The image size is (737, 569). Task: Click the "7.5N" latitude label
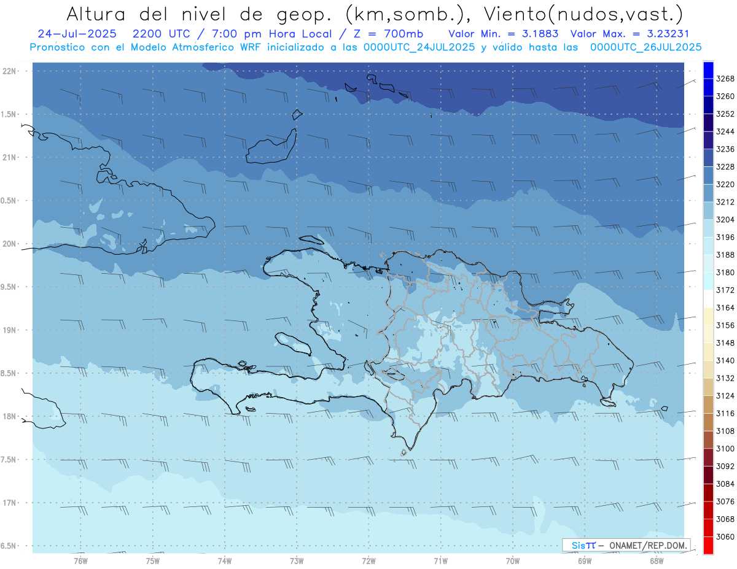coord(9,459)
